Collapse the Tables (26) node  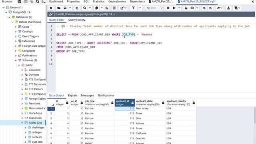coord(22,123)
